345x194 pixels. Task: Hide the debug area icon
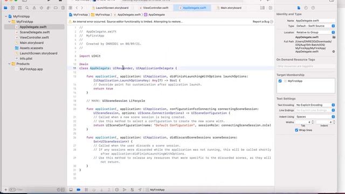coord(71,190)
